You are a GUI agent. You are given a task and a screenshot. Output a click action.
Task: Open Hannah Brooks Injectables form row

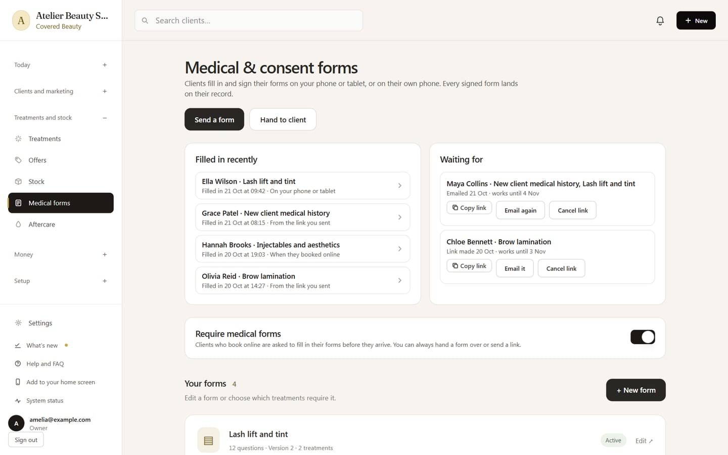[x=302, y=249]
